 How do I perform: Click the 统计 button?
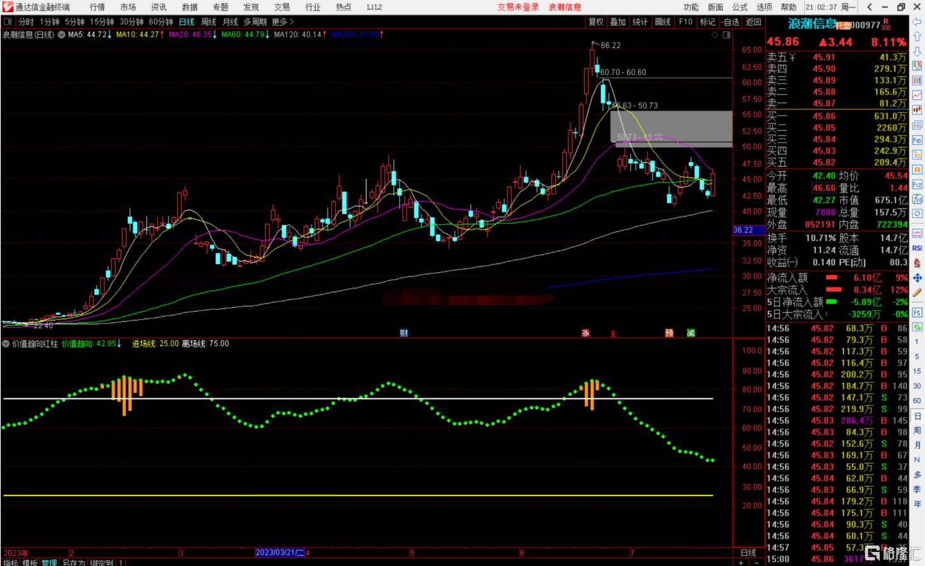tap(640, 22)
